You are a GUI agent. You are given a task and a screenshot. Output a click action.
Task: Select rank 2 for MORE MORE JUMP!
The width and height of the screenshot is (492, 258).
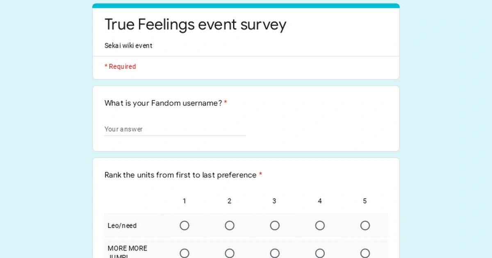pyautogui.click(x=230, y=253)
